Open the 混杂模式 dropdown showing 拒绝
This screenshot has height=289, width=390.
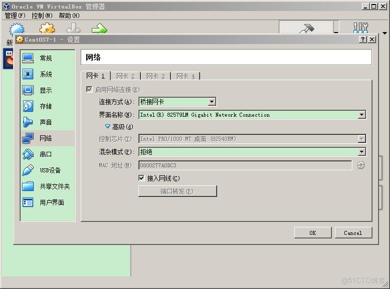point(252,152)
